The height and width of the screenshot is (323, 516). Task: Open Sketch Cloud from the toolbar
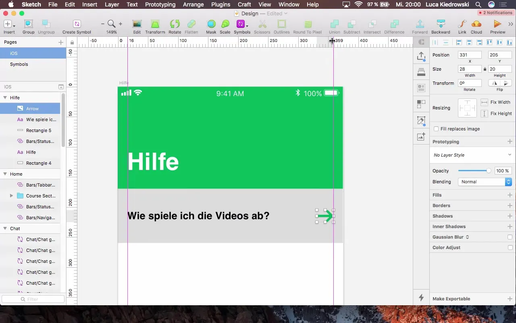476,24
